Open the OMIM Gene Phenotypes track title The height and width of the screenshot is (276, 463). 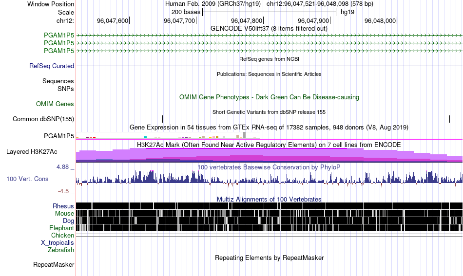(x=269, y=97)
